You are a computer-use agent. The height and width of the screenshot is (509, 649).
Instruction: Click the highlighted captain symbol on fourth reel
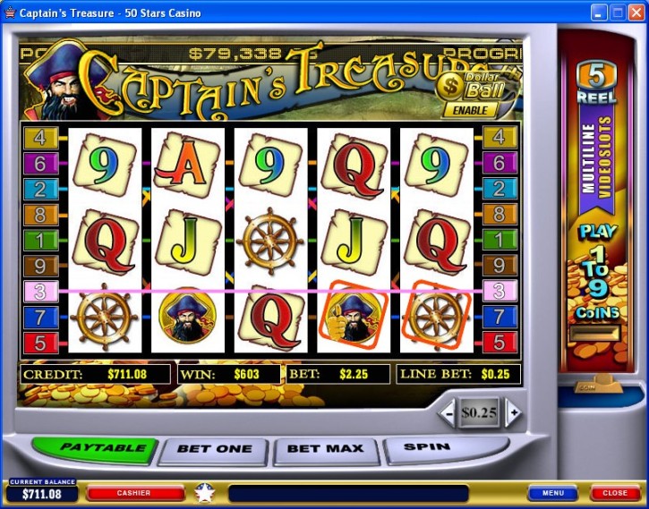click(354, 315)
